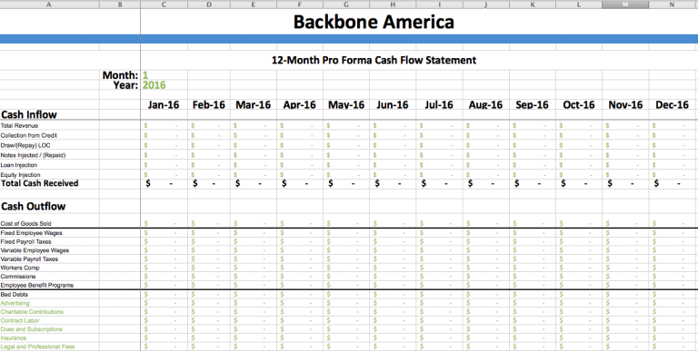Select highlighted column M header

pyautogui.click(x=625, y=5)
